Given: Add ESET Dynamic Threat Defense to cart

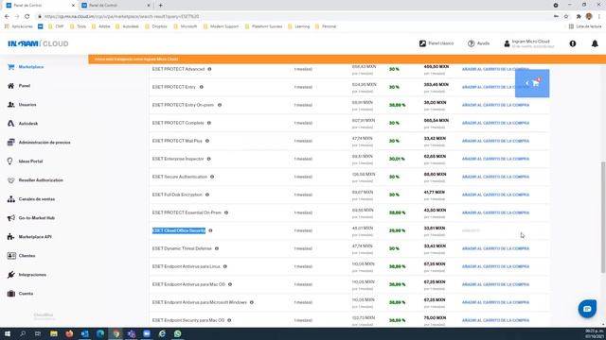Looking at the screenshot, I should 495,248.
